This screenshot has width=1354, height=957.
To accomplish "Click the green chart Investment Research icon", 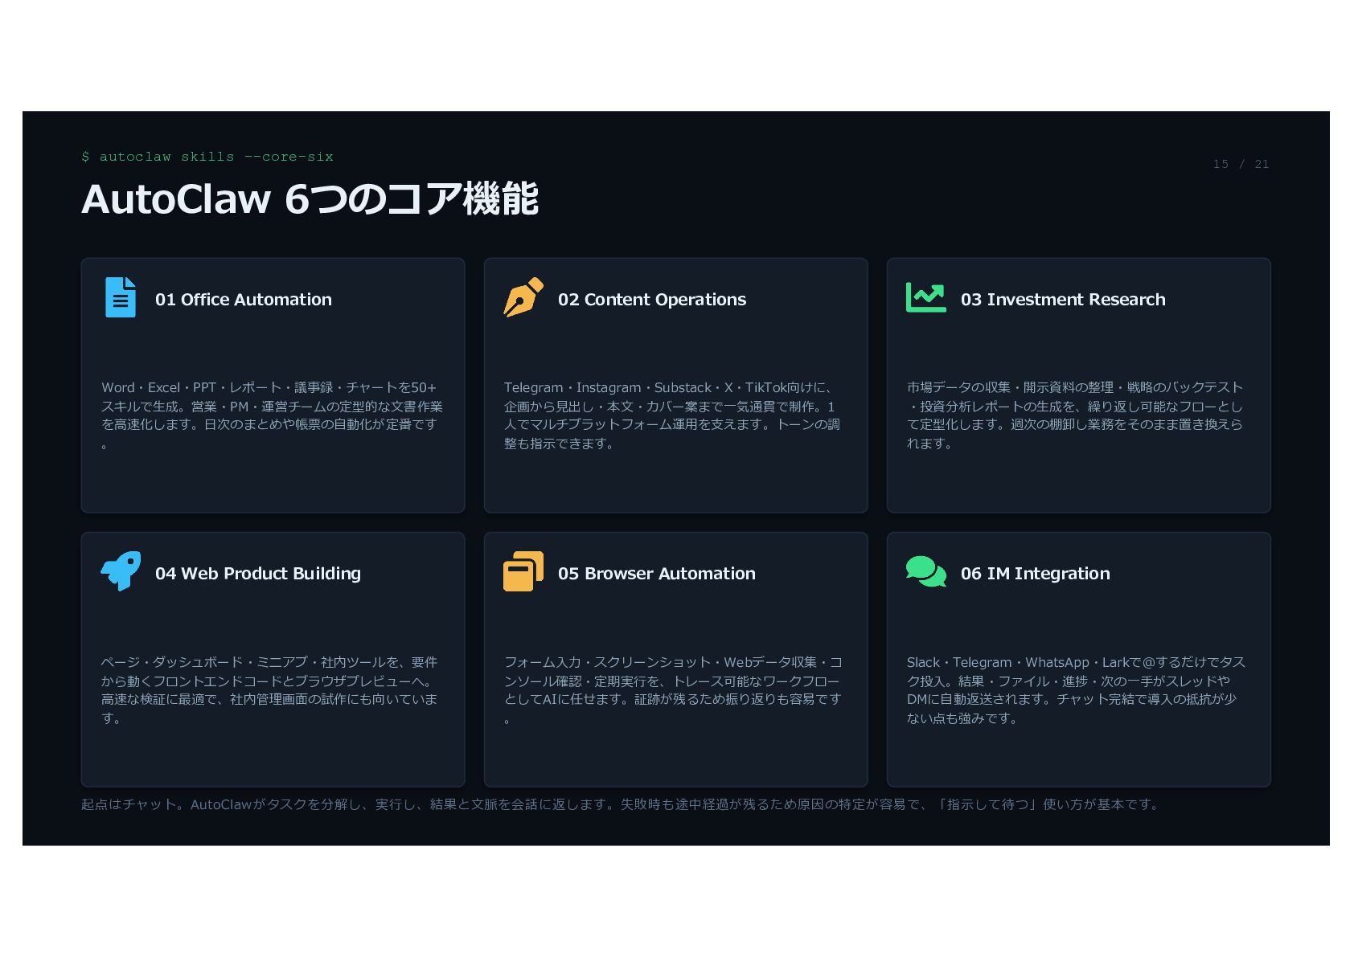I will (x=926, y=297).
